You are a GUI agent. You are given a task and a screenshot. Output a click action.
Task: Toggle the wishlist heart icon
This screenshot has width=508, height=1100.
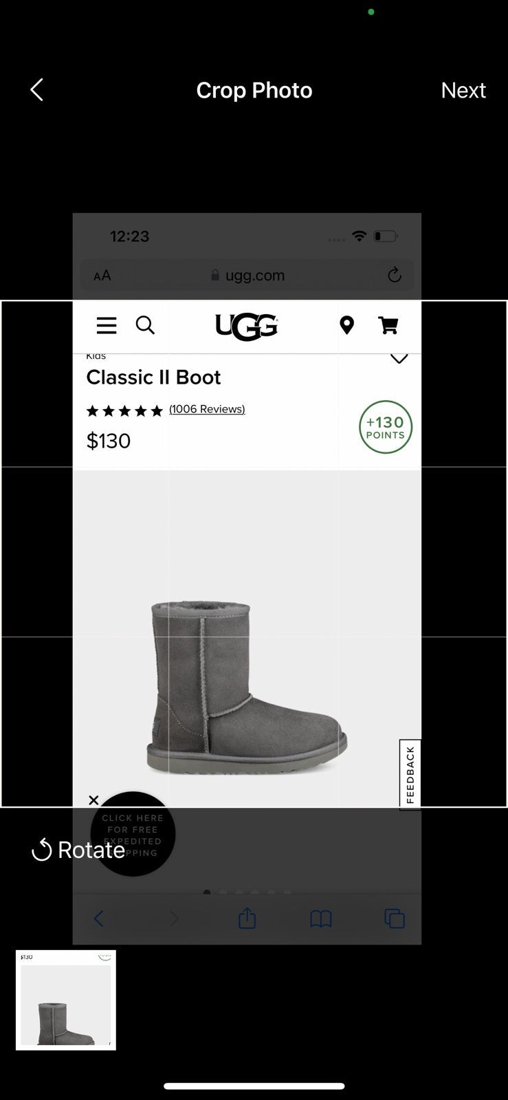tap(399, 357)
